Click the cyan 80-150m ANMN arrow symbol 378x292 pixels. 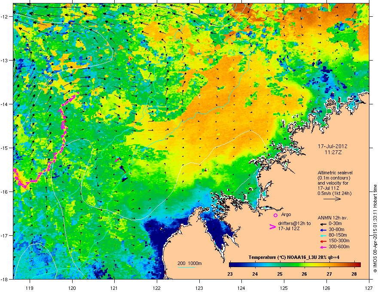323,235
